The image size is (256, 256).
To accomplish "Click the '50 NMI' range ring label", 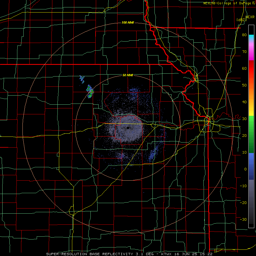I will 128,75.
